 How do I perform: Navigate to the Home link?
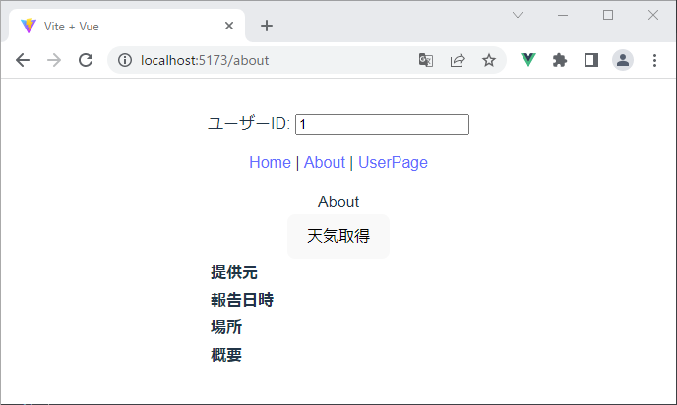(270, 162)
